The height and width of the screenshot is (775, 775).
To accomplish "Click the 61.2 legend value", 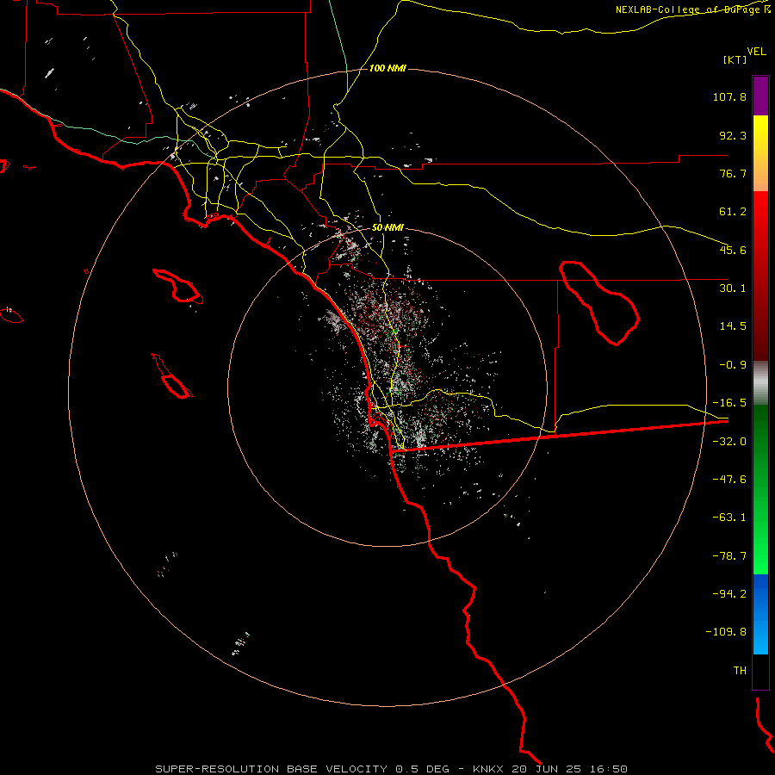I will (x=733, y=212).
